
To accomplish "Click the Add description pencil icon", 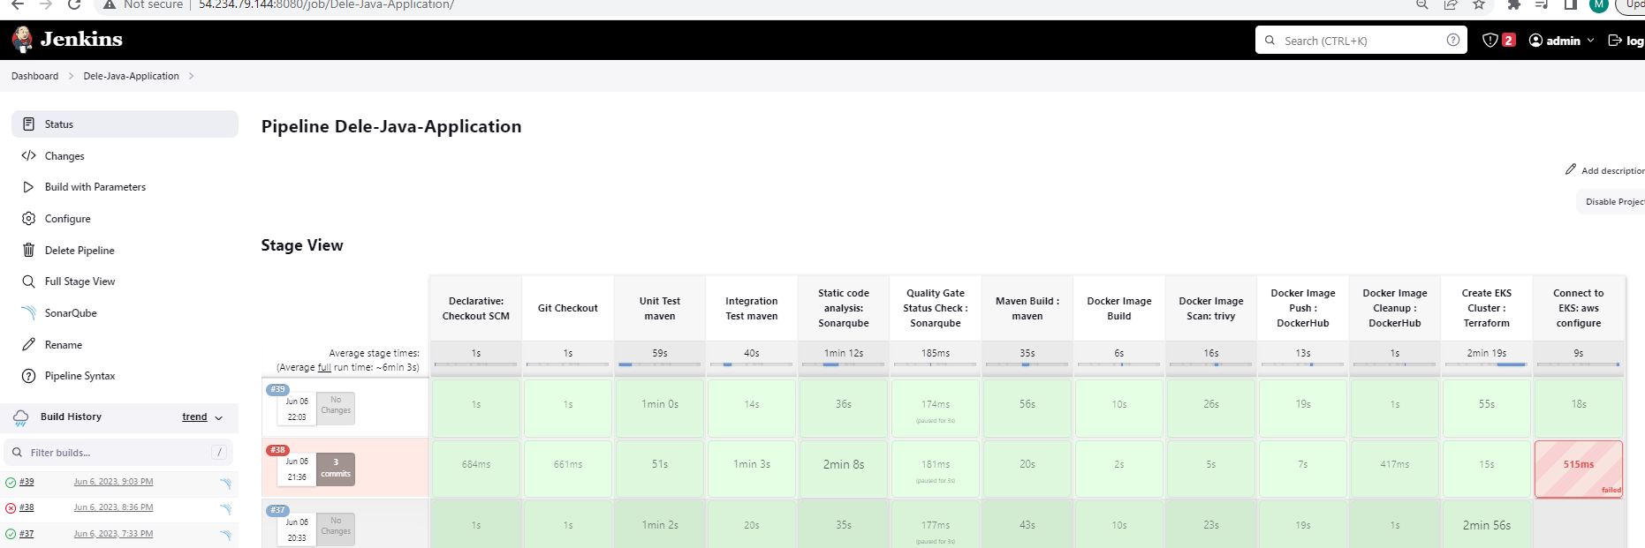I will click(x=1570, y=169).
